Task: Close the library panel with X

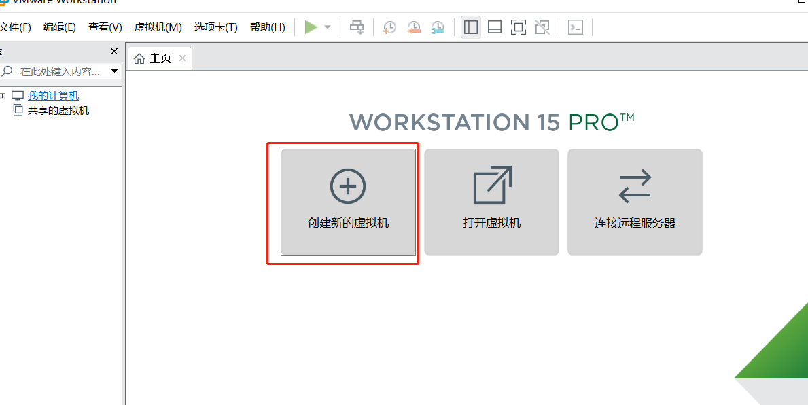Action: pos(114,52)
